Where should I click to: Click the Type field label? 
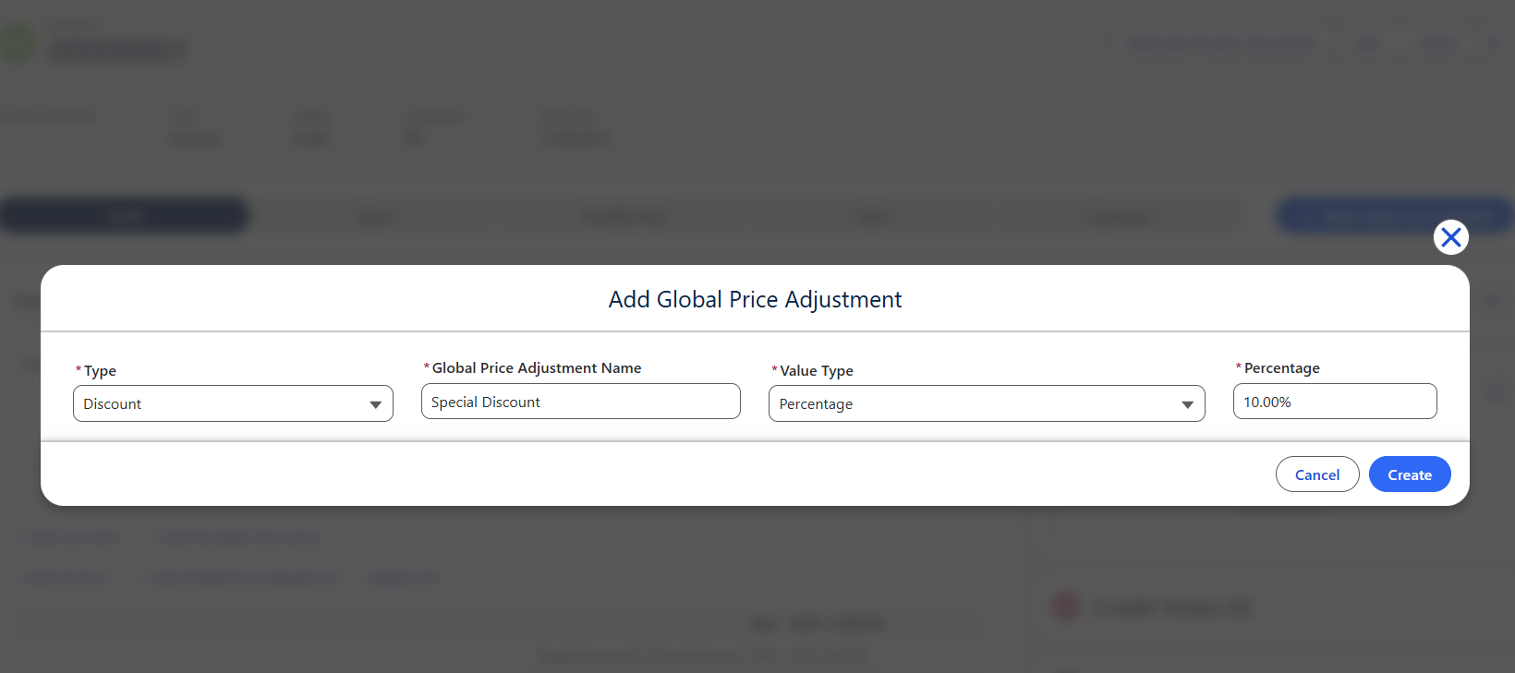(100, 370)
